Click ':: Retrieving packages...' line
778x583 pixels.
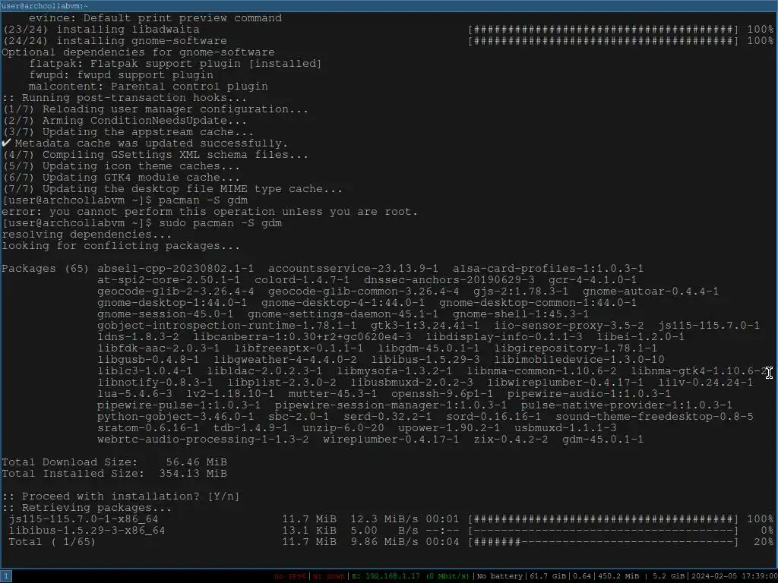pyautogui.click(x=87, y=508)
